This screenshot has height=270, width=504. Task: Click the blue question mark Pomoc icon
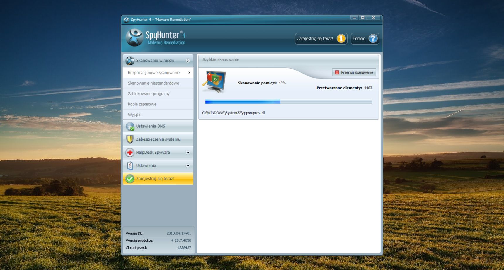point(373,39)
